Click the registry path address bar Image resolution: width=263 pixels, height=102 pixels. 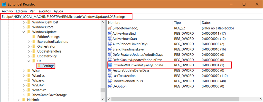point(66,17)
